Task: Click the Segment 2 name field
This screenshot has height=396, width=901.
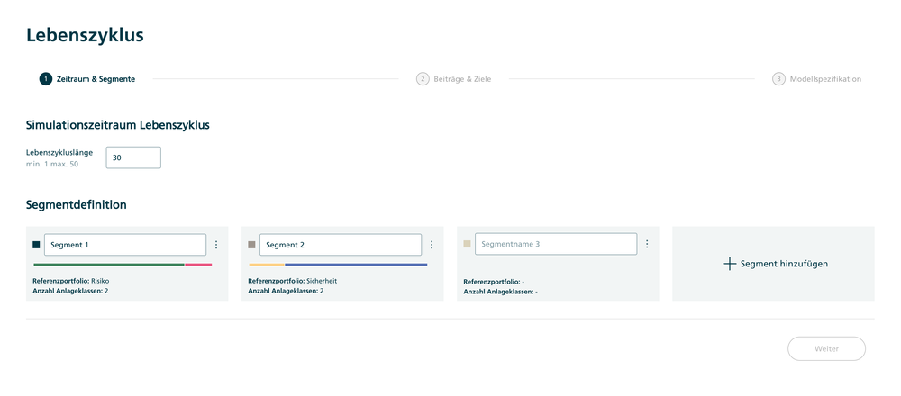Action: pos(340,245)
